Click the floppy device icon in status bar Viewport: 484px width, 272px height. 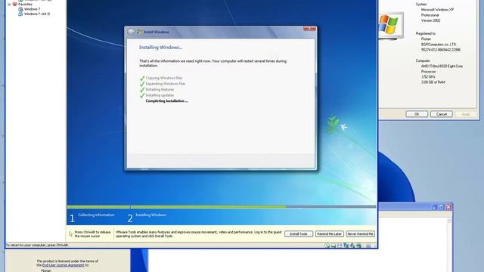tap(340, 246)
